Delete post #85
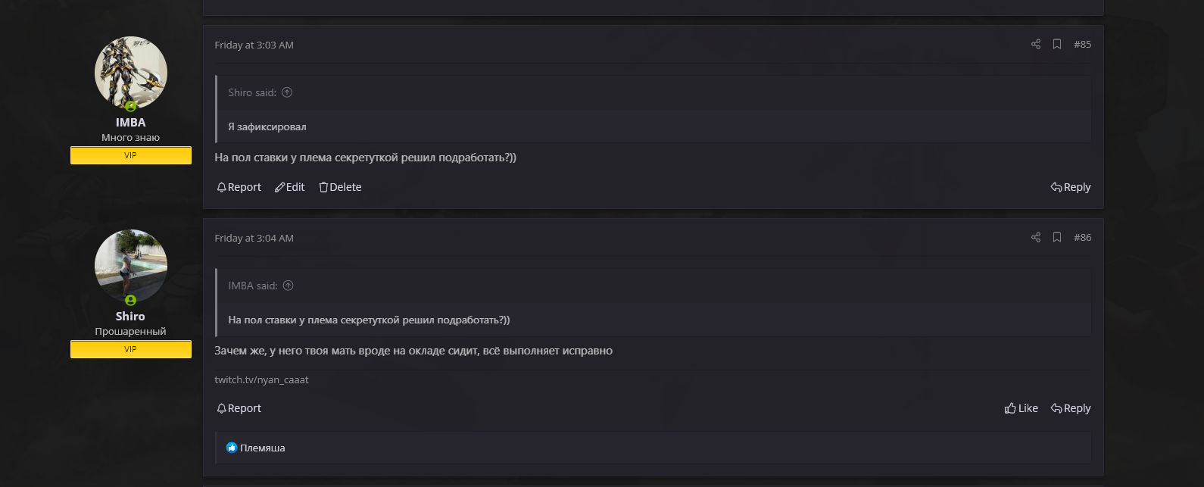 [340, 187]
